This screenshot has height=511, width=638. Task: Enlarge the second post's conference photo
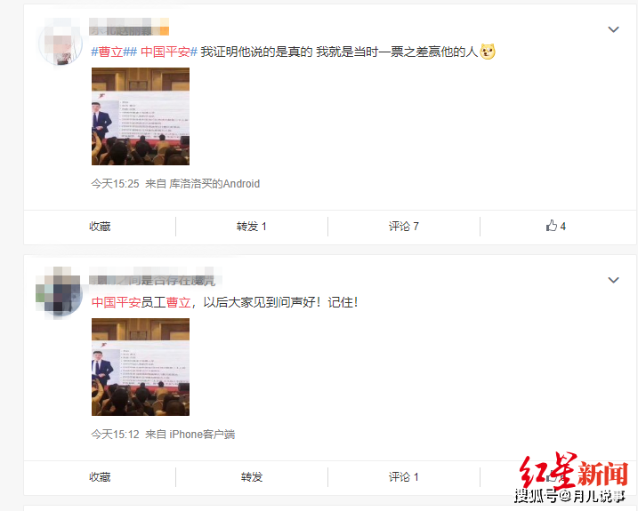coord(141,367)
